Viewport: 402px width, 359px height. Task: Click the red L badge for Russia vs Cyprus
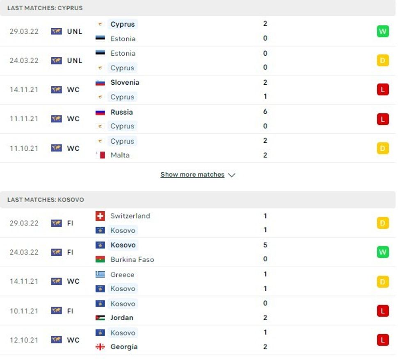(x=382, y=119)
